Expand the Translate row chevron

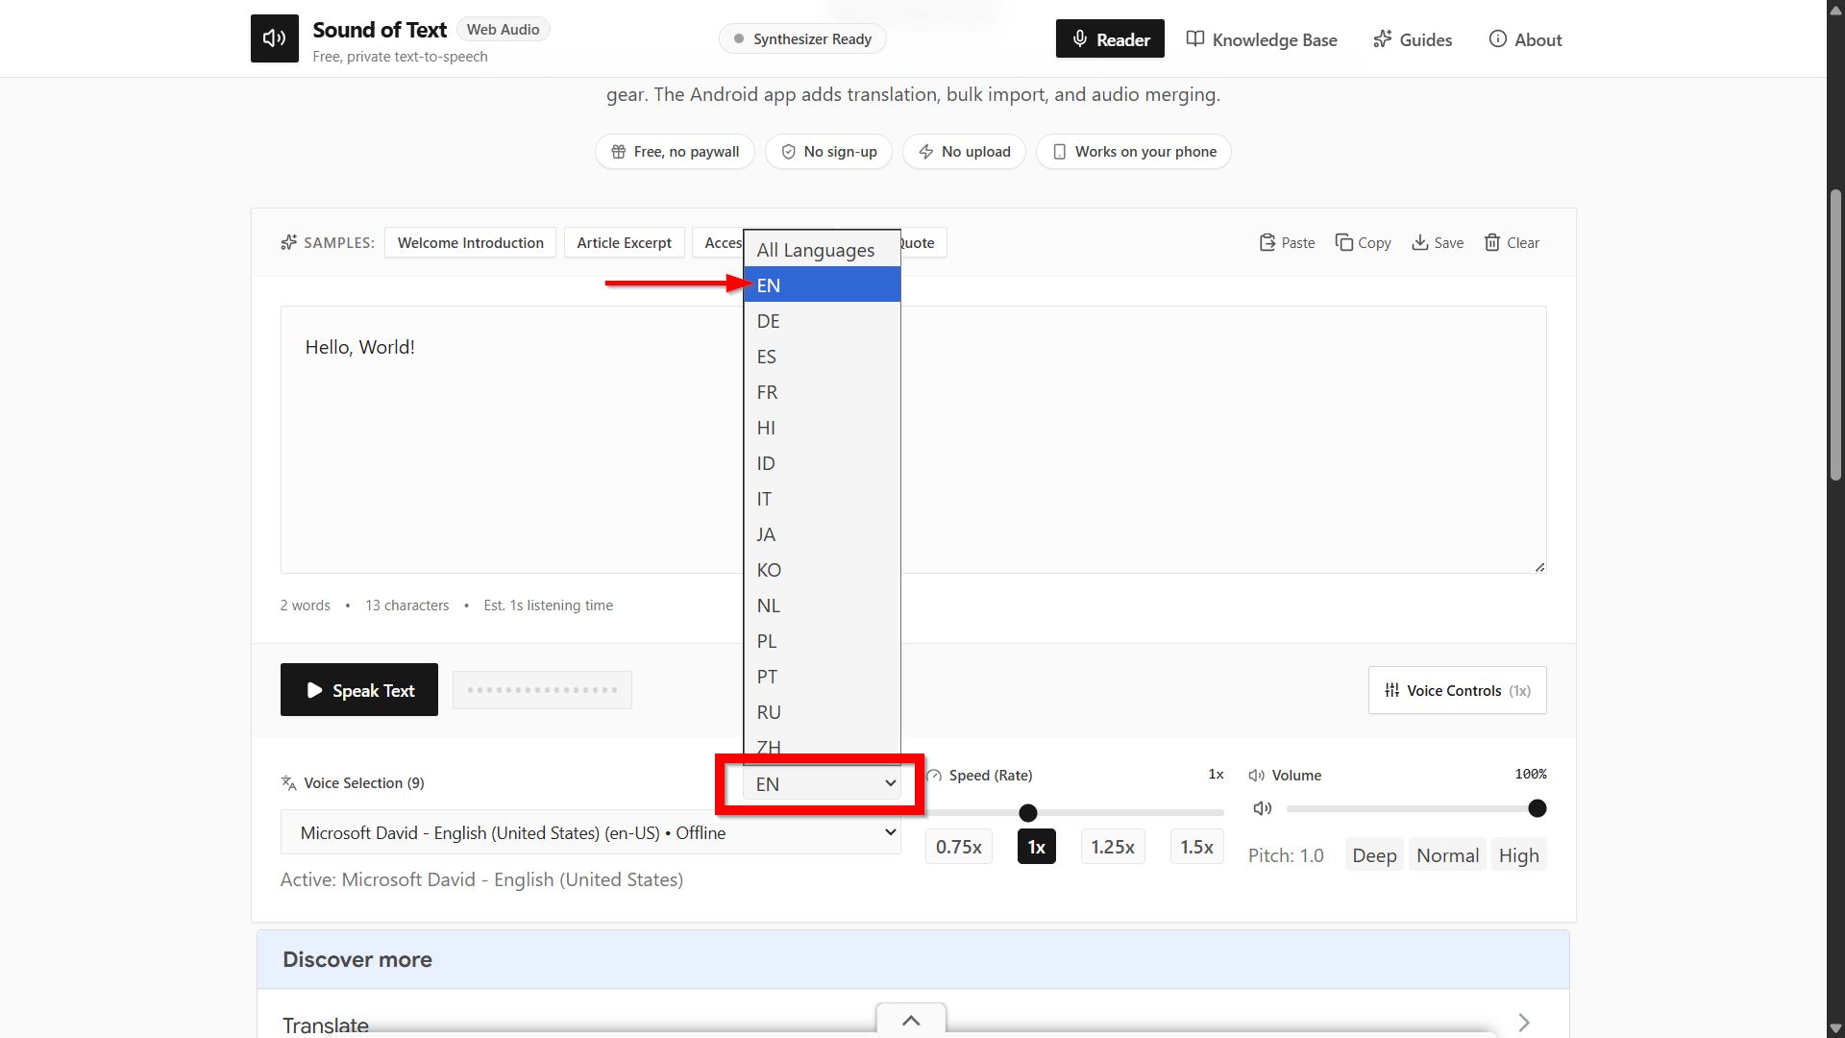[1524, 1023]
